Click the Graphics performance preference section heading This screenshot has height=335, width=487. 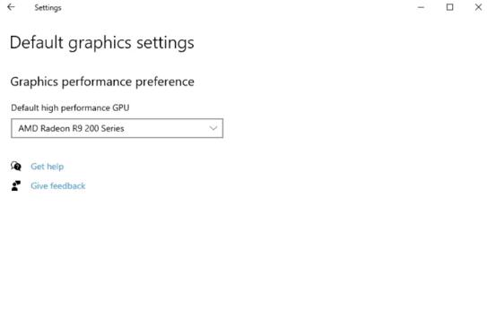pos(102,82)
